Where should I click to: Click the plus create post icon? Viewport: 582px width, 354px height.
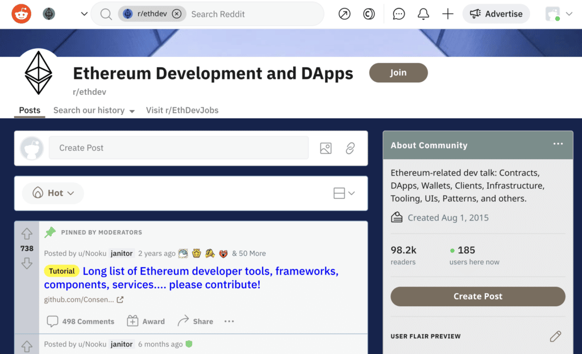pyautogui.click(x=448, y=14)
